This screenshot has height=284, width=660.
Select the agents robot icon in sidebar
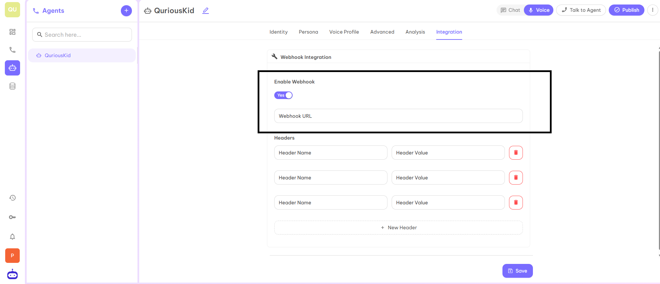pos(12,68)
